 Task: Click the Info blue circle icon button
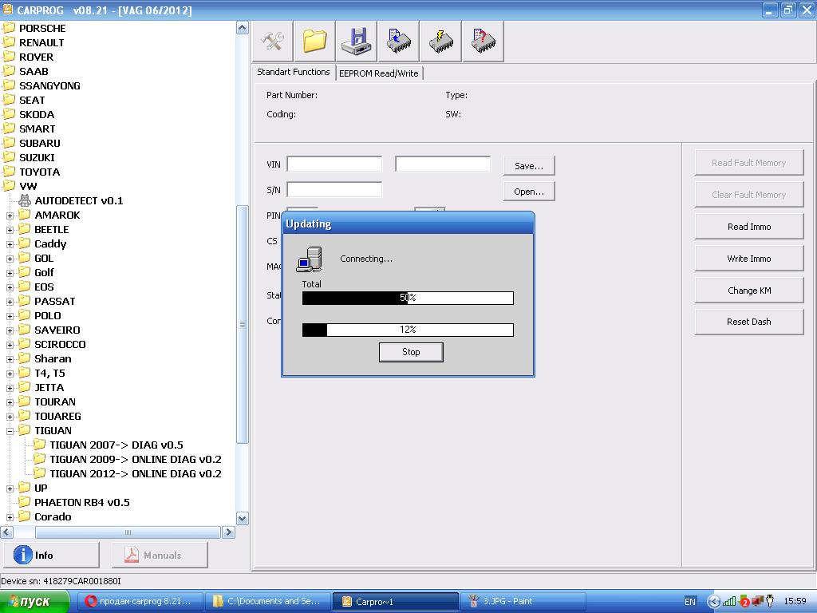[51, 555]
